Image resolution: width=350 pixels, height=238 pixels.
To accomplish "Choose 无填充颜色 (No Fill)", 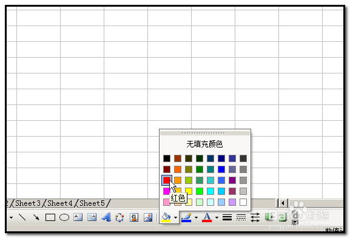I will coord(204,144).
